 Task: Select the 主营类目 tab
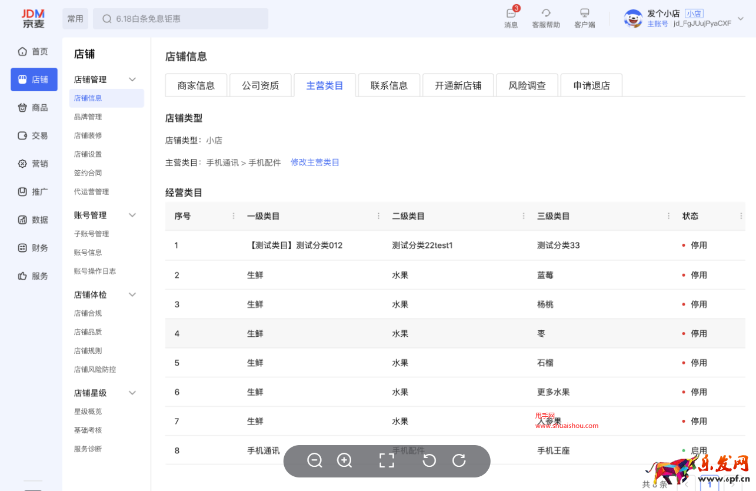point(325,85)
